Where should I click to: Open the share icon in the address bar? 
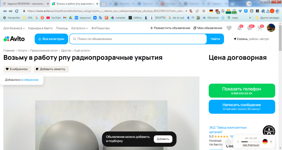tap(197, 11)
